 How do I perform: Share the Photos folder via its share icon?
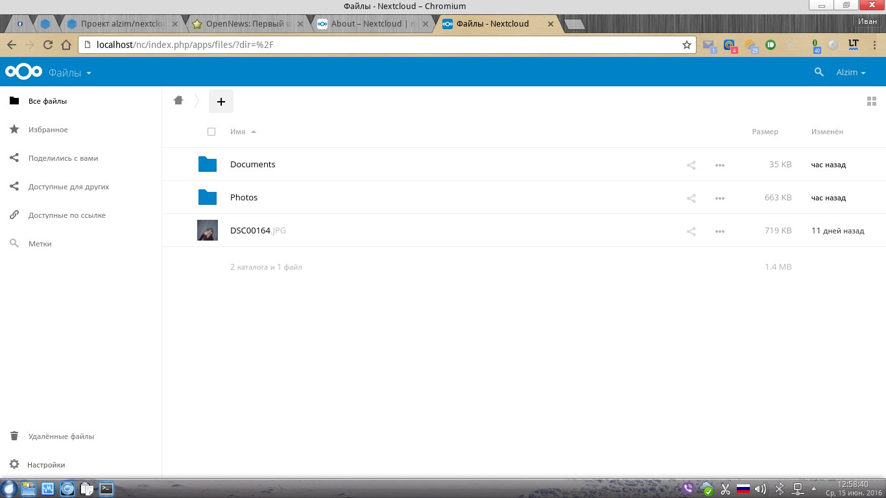(x=691, y=198)
